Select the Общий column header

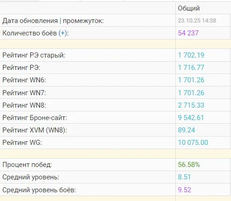pyautogui.click(x=189, y=8)
